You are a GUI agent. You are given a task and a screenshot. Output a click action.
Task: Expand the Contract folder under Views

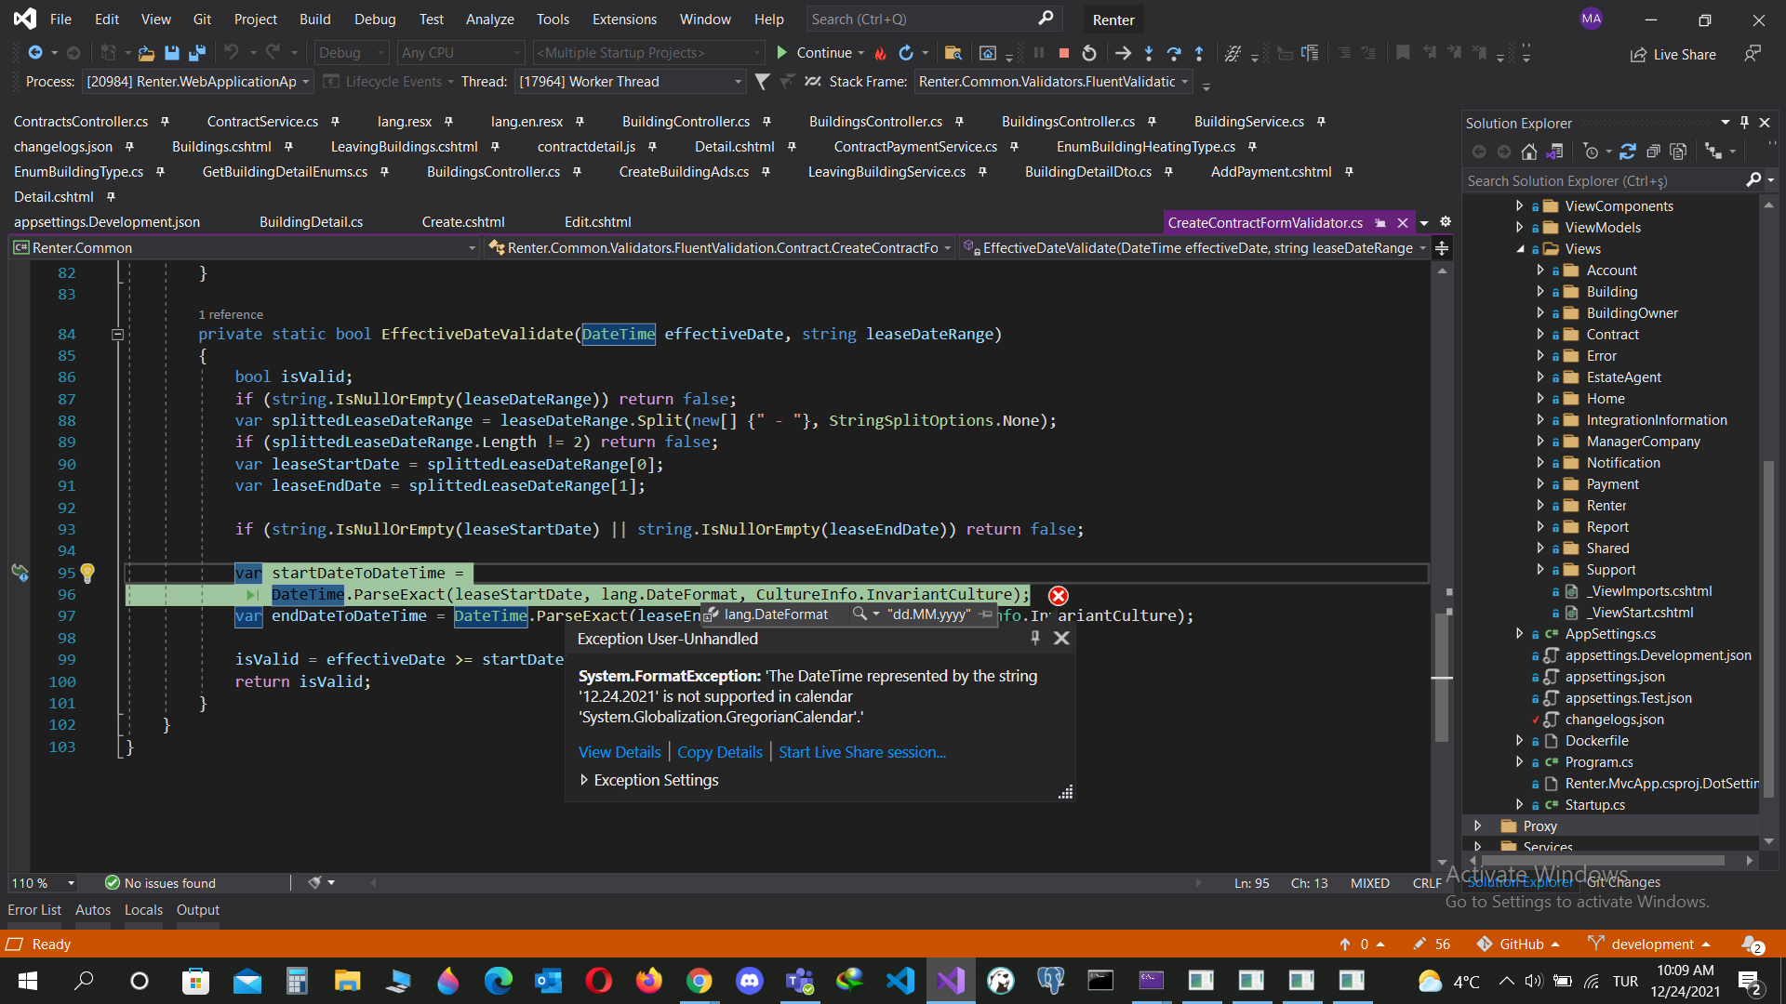coord(1540,335)
